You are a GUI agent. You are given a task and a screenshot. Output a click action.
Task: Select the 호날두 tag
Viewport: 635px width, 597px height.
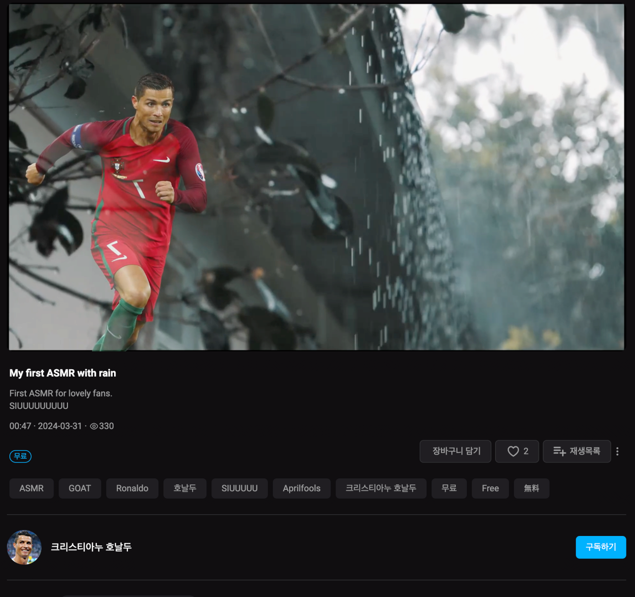pyautogui.click(x=185, y=488)
